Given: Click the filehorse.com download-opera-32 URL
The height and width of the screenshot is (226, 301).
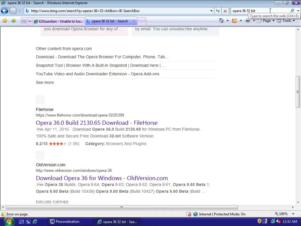Looking at the screenshot, I should pos(80,115).
